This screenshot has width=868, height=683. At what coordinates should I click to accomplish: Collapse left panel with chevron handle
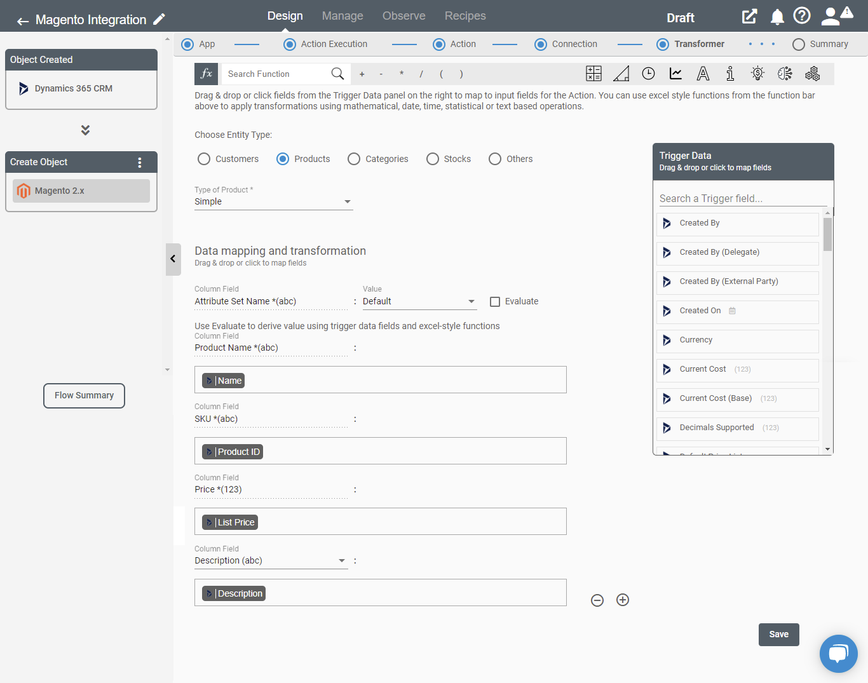[x=173, y=259]
